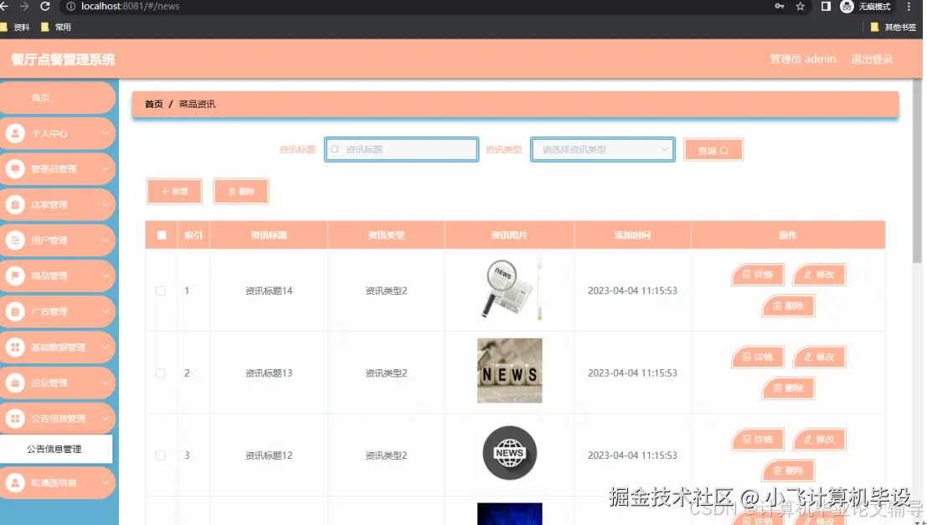Open the globe NEWS thumbnail image
This screenshot has width=927, height=525.
click(x=510, y=453)
